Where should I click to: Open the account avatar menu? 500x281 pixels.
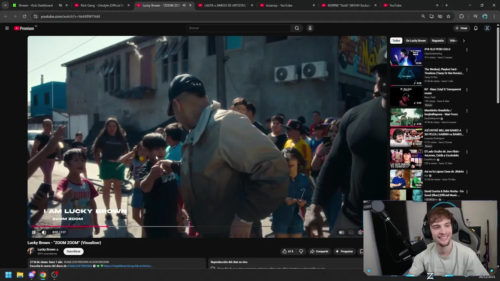coord(487,28)
